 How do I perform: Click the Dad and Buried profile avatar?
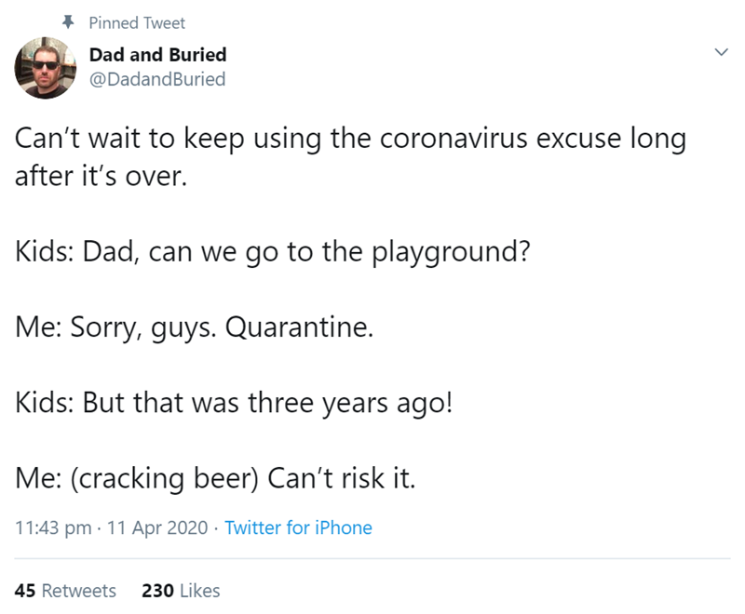coord(44,67)
